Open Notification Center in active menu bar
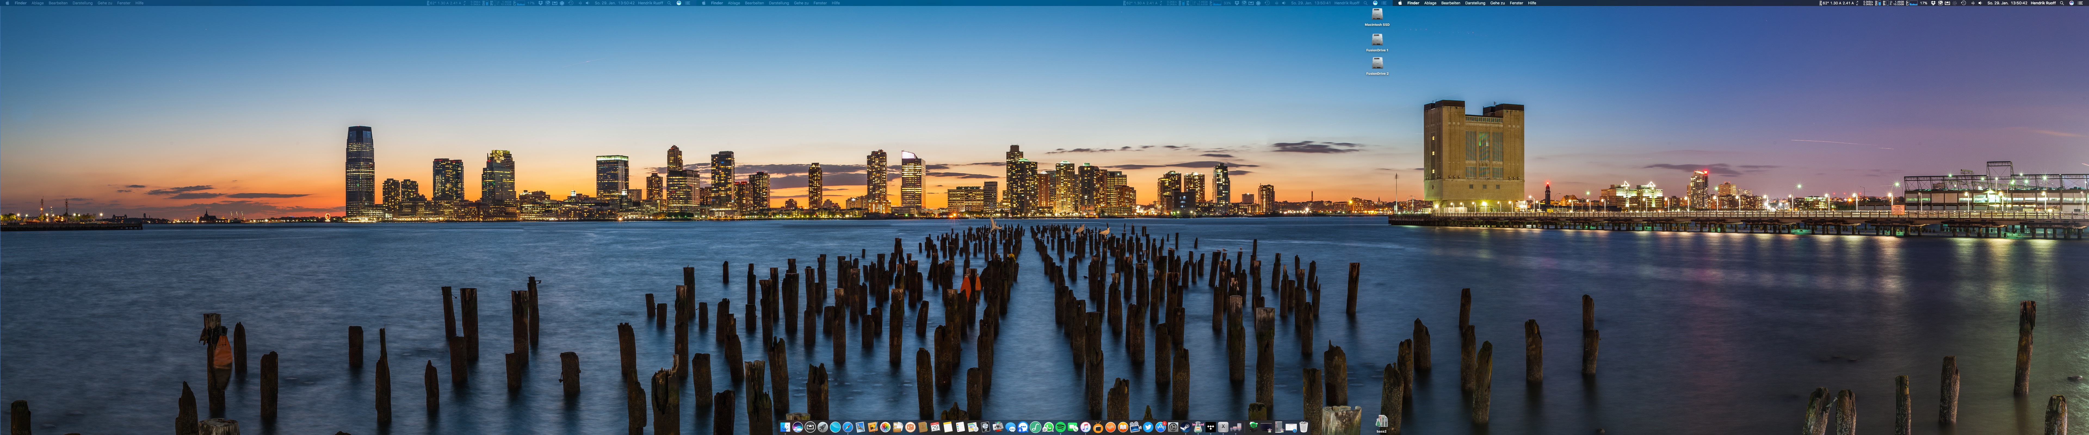This screenshot has width=2089, height=435. tap(2080, 3)
